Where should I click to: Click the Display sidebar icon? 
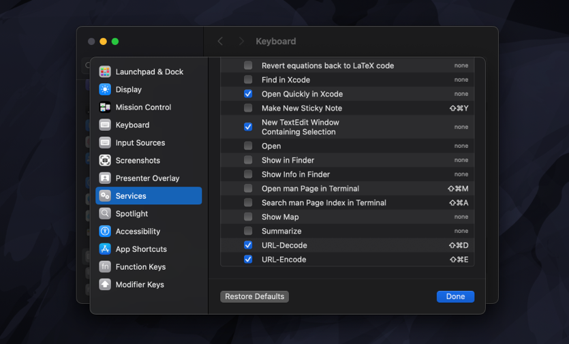tap(105, 89)
